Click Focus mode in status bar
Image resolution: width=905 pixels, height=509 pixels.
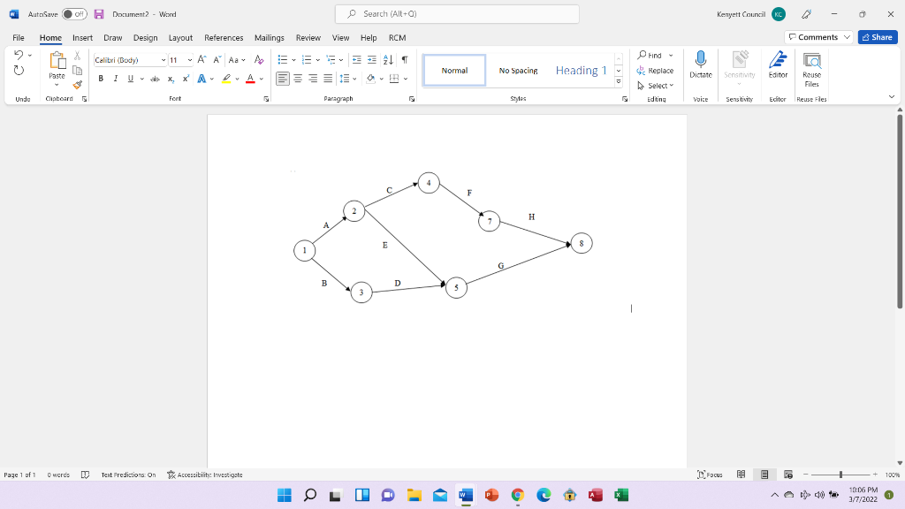710,475
